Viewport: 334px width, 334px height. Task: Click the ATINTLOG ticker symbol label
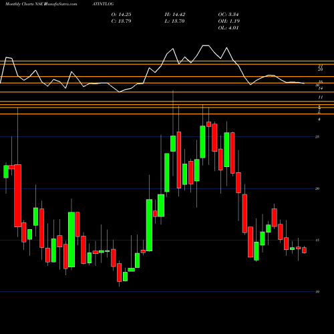point(103,4)
